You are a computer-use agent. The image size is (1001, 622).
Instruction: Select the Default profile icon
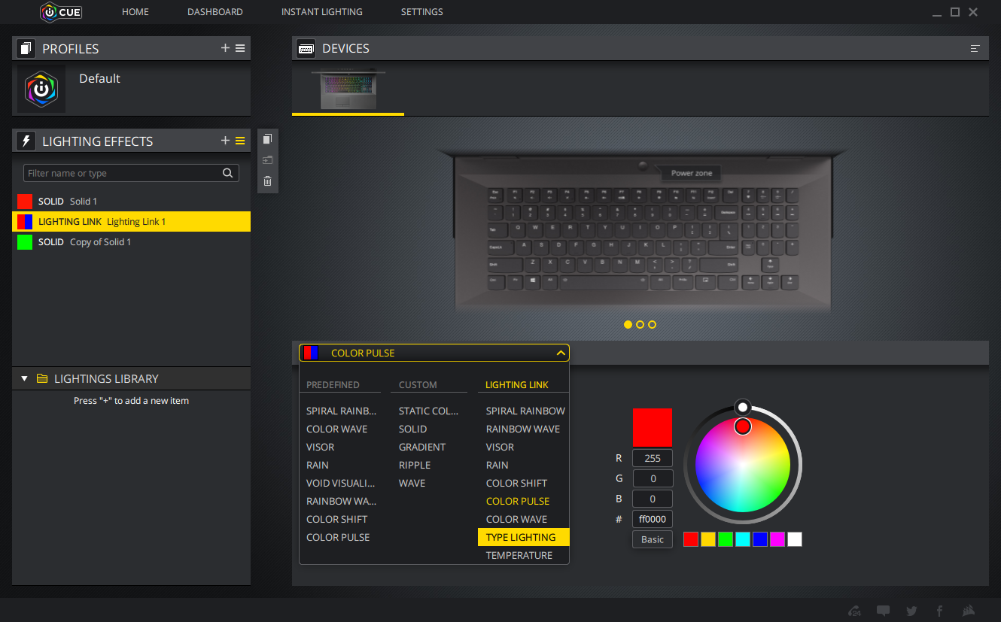(41, 89)
